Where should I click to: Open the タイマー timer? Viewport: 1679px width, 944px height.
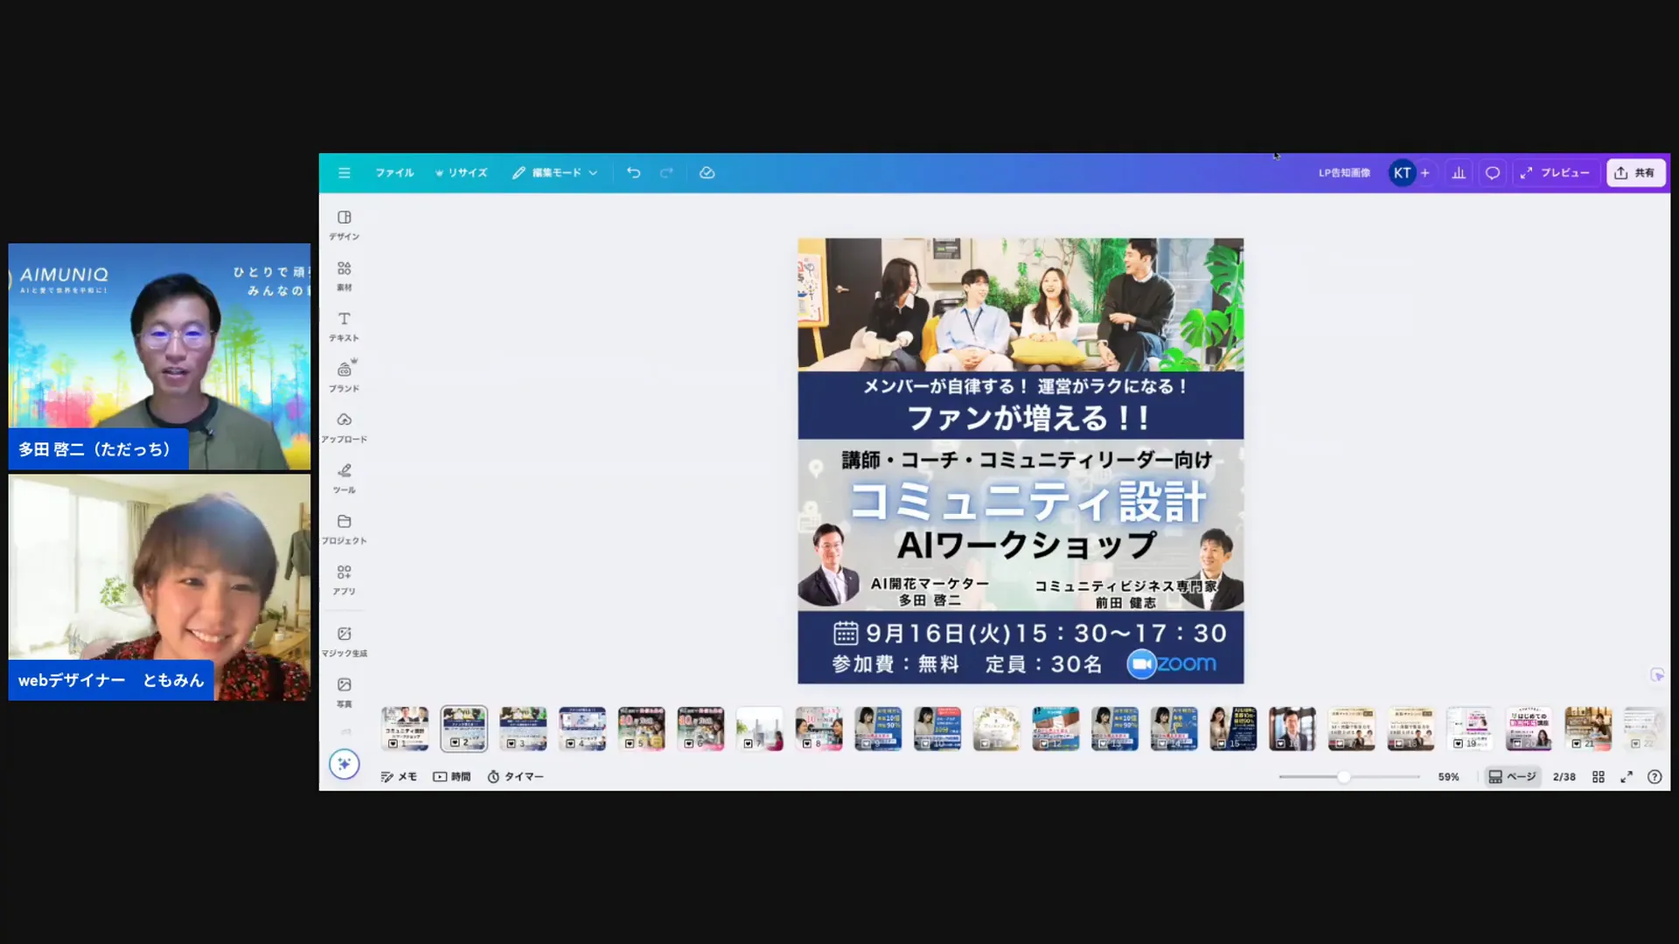click(x=515, y=776)
